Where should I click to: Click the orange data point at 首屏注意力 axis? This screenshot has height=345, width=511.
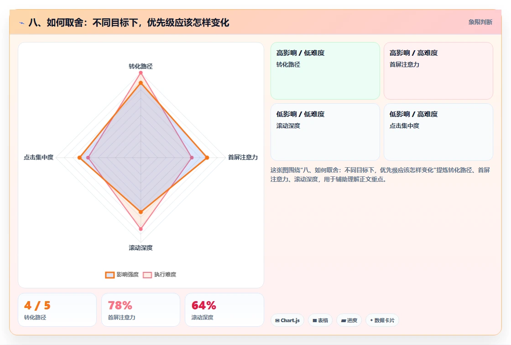click(207, 158)
